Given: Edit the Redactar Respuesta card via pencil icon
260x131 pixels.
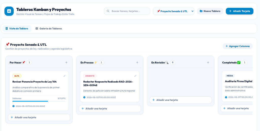Looking at the screenshot, I should click(x=135, y=76).
